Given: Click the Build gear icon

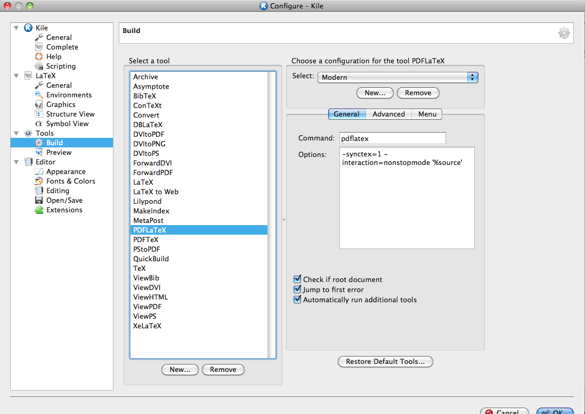Looking at the screenshot, I should 39,143.
